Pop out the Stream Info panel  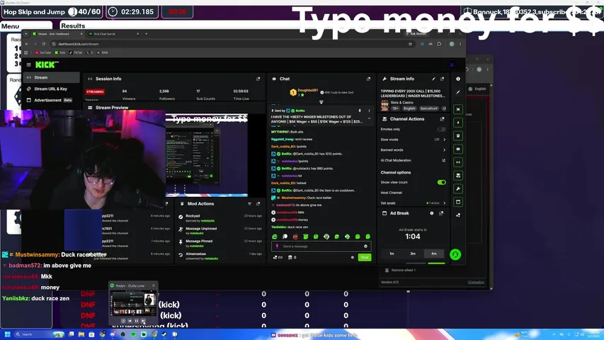click(x=443, y=79)
